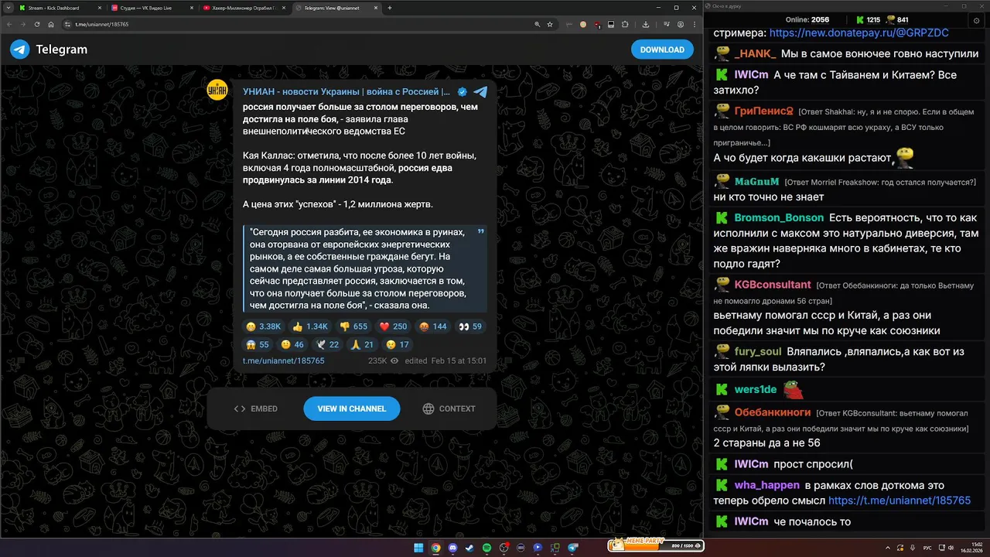Click the chat window settings icon
Screen dimensions: 990x557
pyautogui.click(x=976, y=20)
